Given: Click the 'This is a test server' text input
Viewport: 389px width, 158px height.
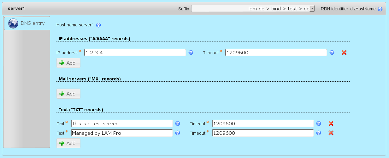Looking at the screenshot, I should [x=122, y=124].
